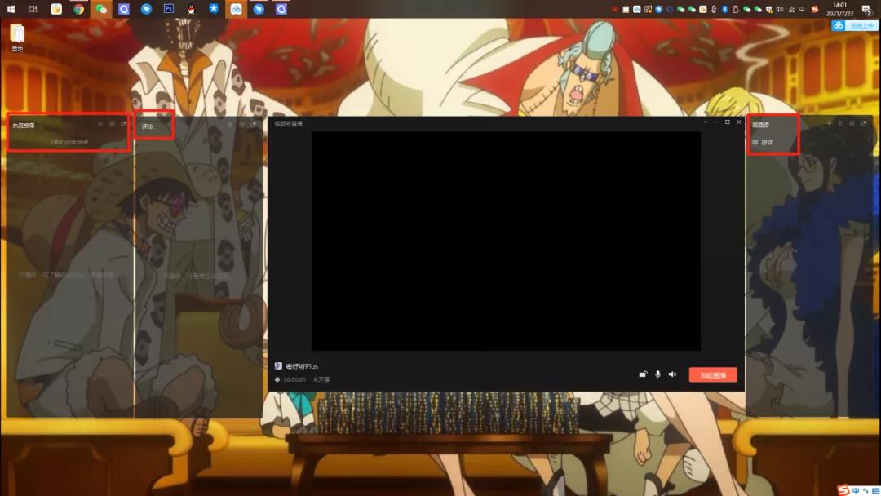The image size is (881, 496).
Task: Open the blue star app on taskbar
Action: [x=214, y=9]
